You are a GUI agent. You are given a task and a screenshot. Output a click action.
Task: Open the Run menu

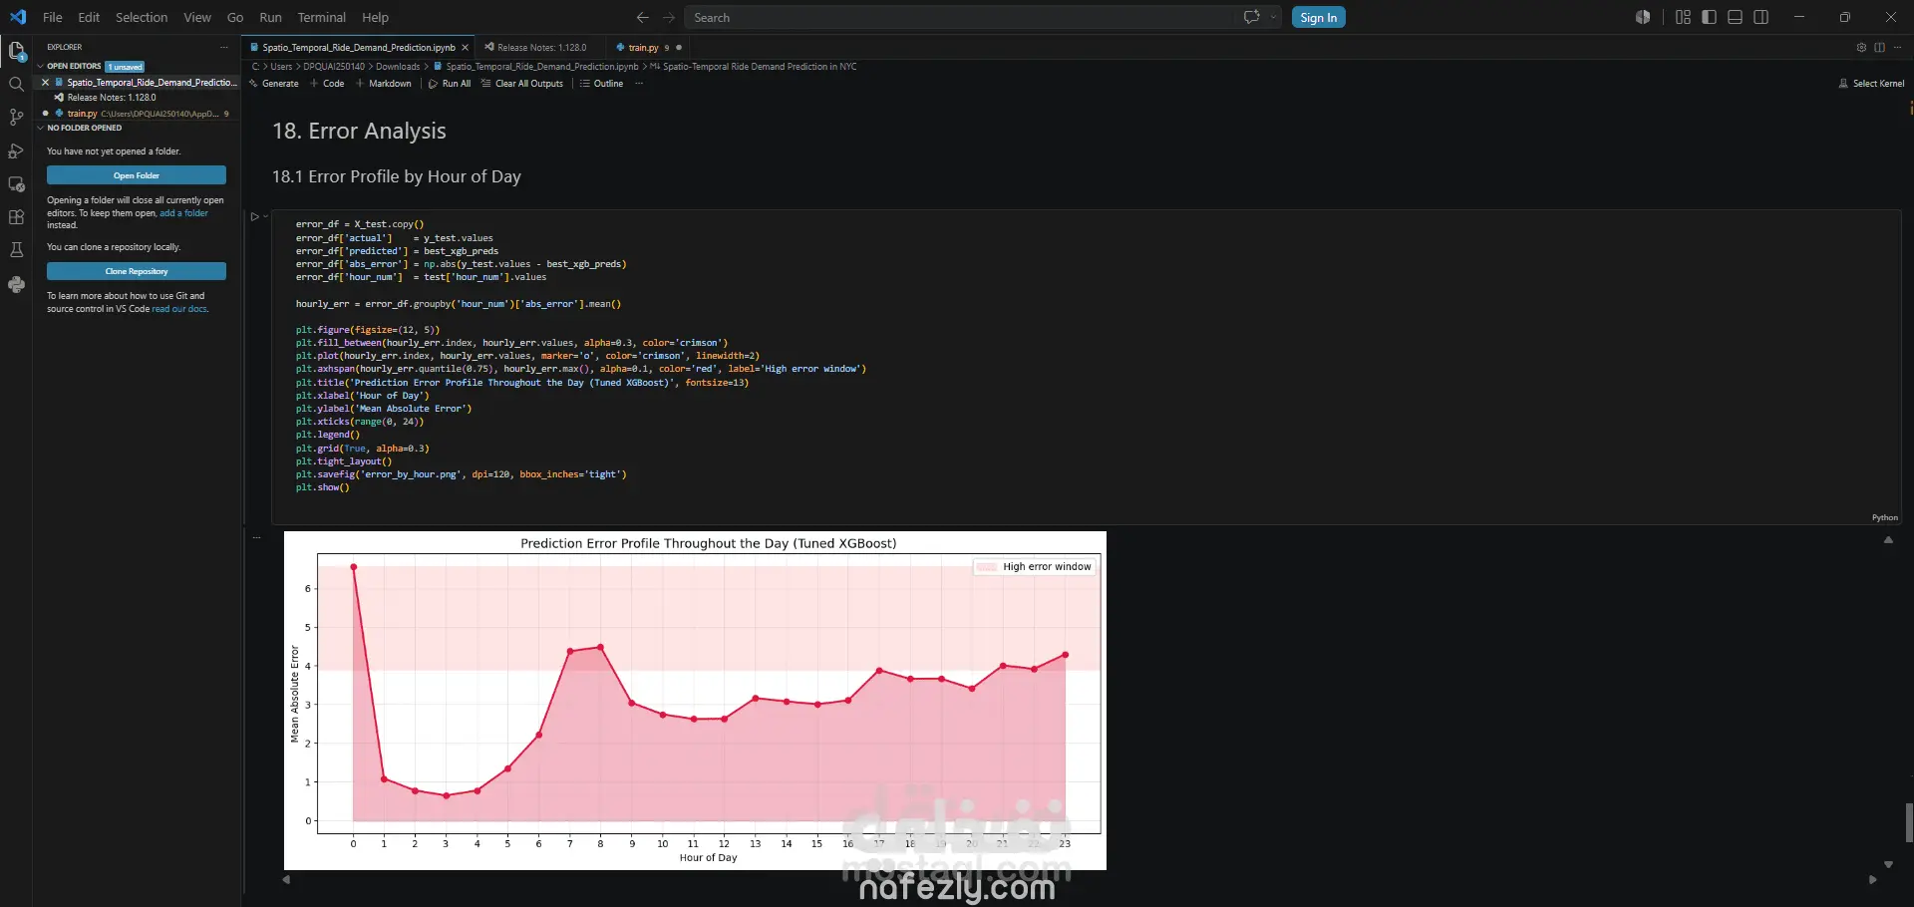[270, 17]
